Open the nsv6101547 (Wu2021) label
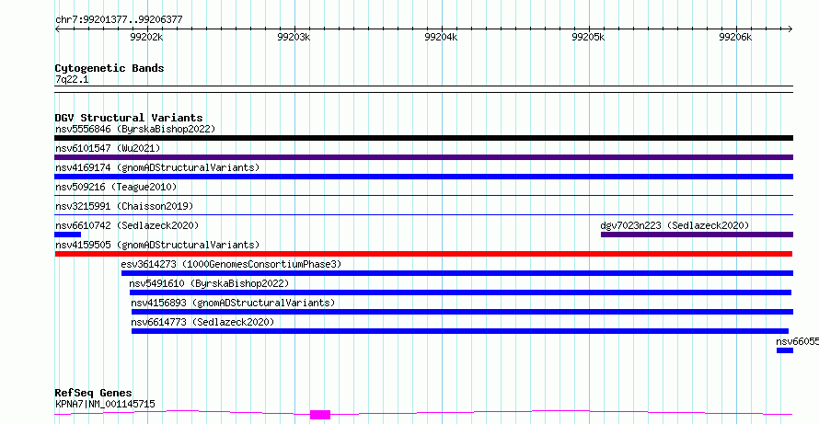819x424 pixels. coord(108,148)
